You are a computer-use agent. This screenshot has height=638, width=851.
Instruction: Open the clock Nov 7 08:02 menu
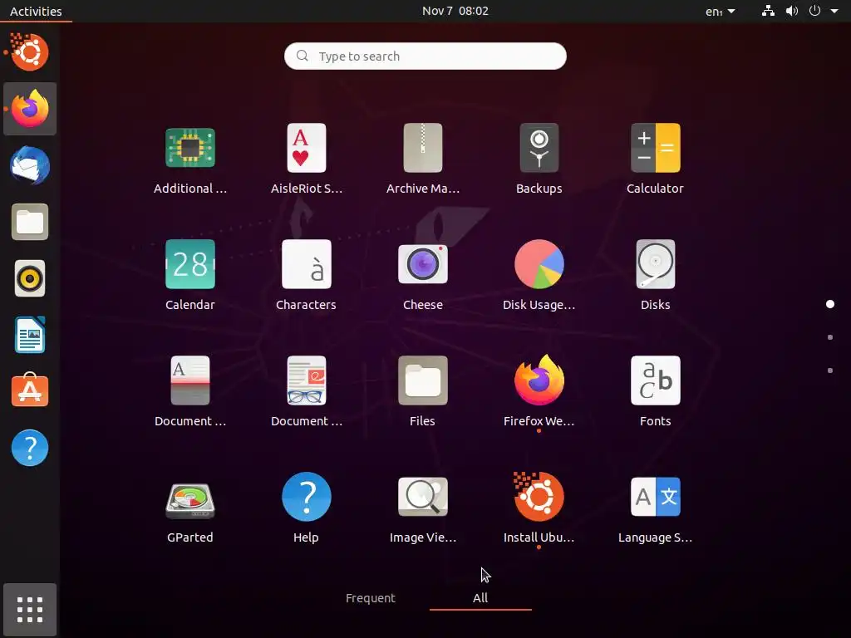(x=455, y=11)
